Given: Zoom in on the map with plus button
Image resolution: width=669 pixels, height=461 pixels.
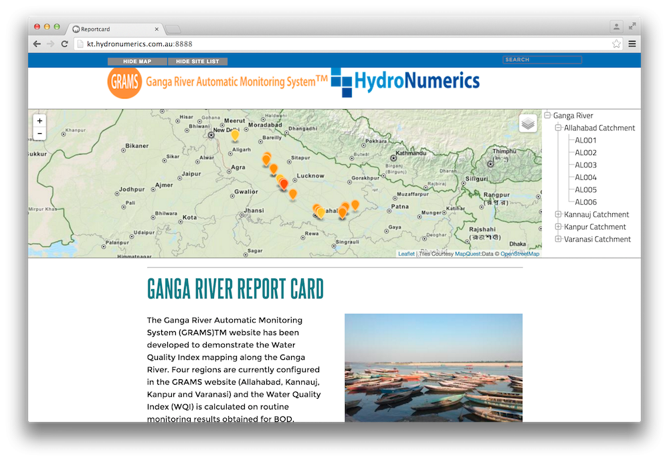Looking at the screenshot, I should click(x=39, y=121).
